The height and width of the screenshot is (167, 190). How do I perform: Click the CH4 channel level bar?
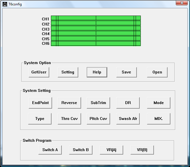(x=96, y=33)
